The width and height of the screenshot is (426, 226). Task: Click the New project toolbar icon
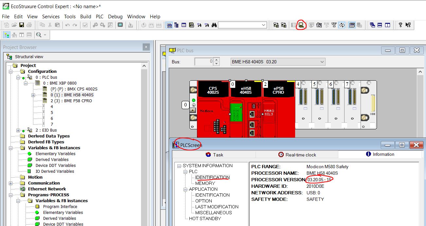pos(7,25)
